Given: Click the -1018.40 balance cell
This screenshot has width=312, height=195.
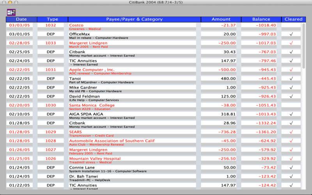Looking at the screenshot, I should coord(266,25).
